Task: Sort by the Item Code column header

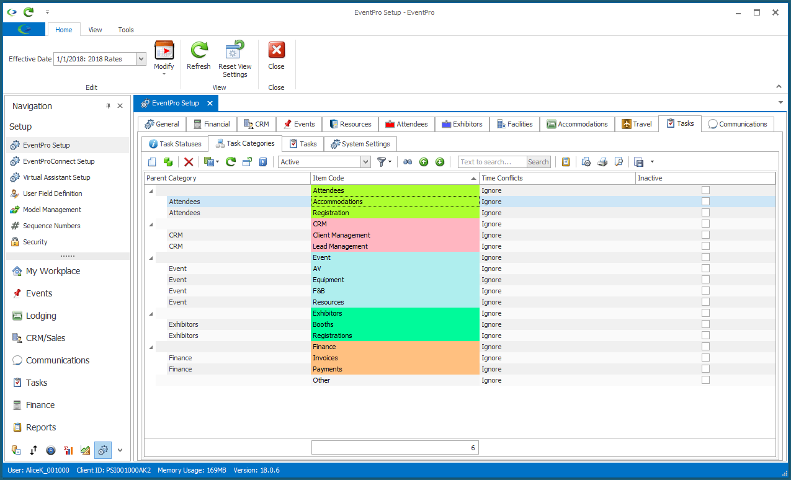Action: point(395,178)
